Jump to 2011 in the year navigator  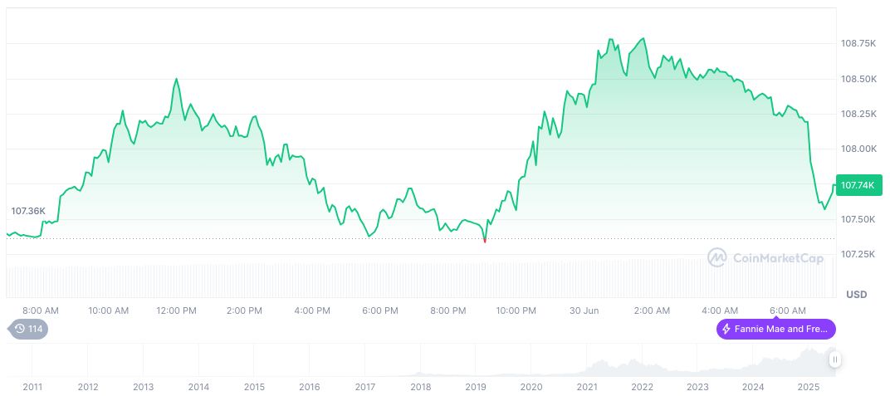32,387
